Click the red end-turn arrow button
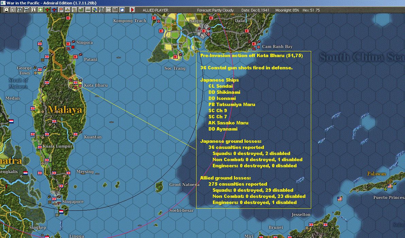This screenshot has height=238, width=405. click(132, 10)
